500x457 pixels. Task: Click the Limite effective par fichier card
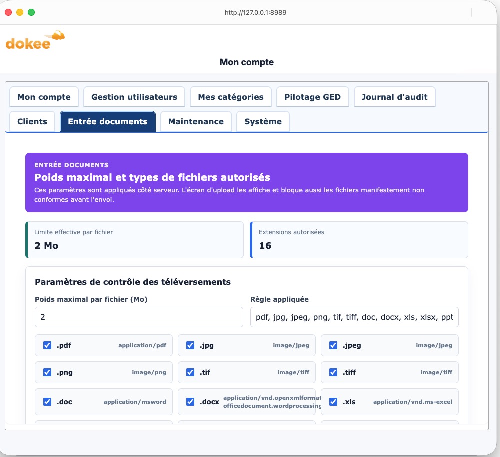pos(134,240)
